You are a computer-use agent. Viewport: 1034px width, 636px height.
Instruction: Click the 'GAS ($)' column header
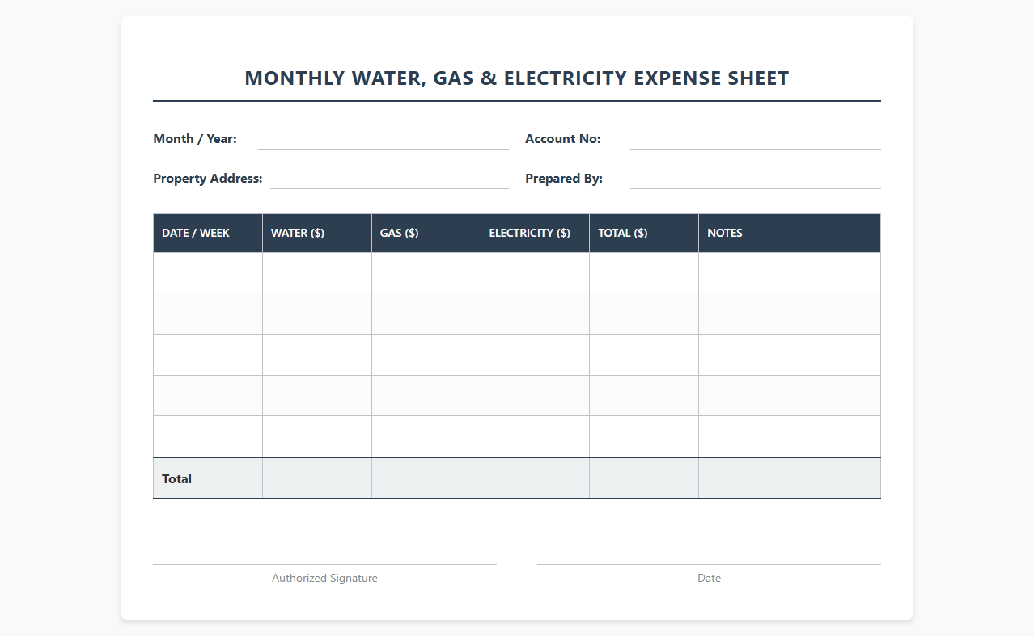(x=426, y=233)
